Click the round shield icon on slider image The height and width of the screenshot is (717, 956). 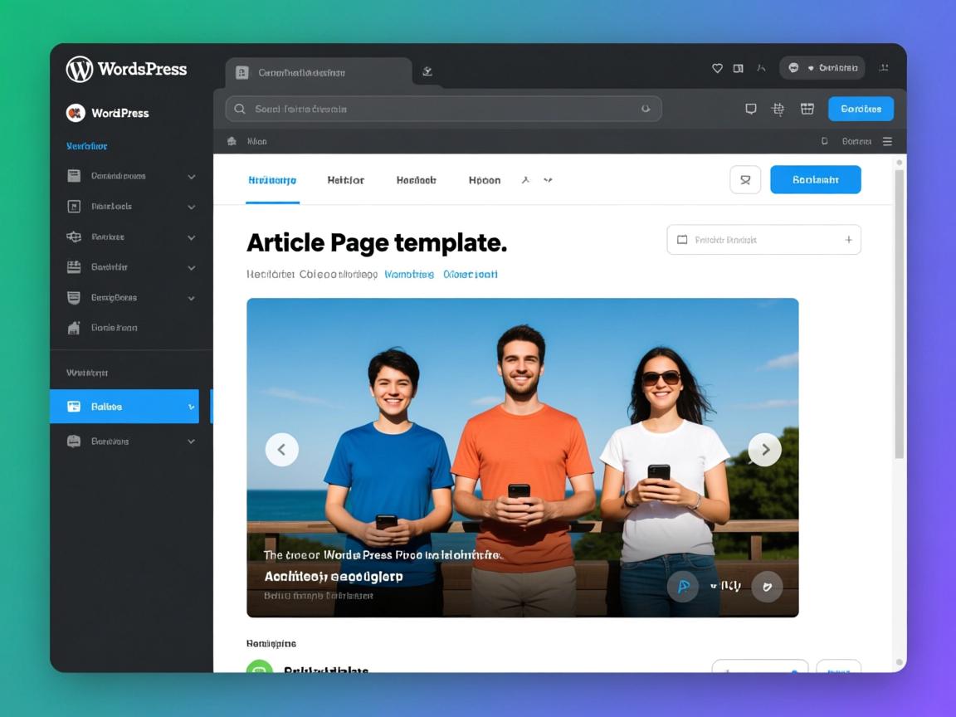[x=767, y=587]
